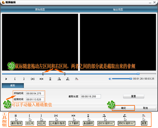Click the pause icon in the tool legend

(x=16, y=116)
